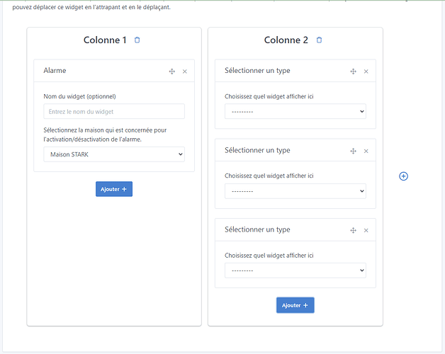The width and height of the screenshot is (445, 354).
Task: Grab the move handle of the Alarme widget
Action: (x=172, y=72)
